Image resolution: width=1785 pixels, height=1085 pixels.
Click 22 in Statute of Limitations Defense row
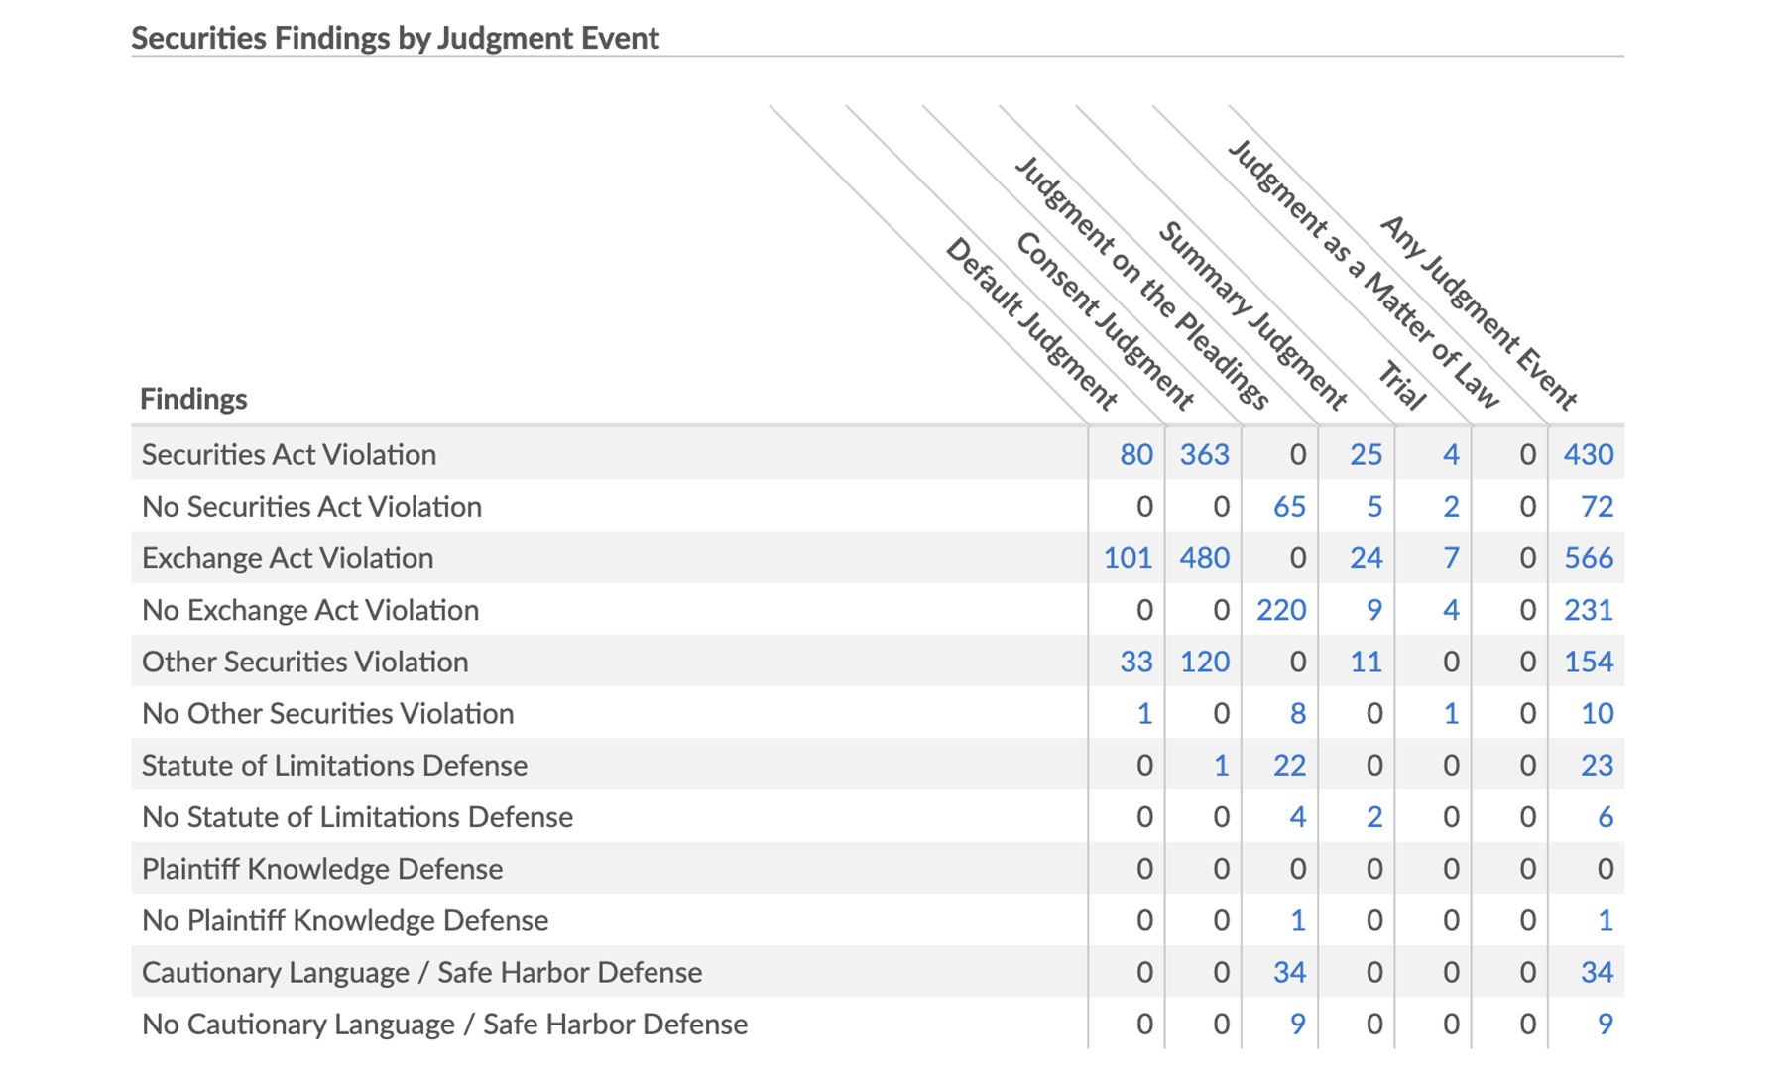[x=1289, y=765]
